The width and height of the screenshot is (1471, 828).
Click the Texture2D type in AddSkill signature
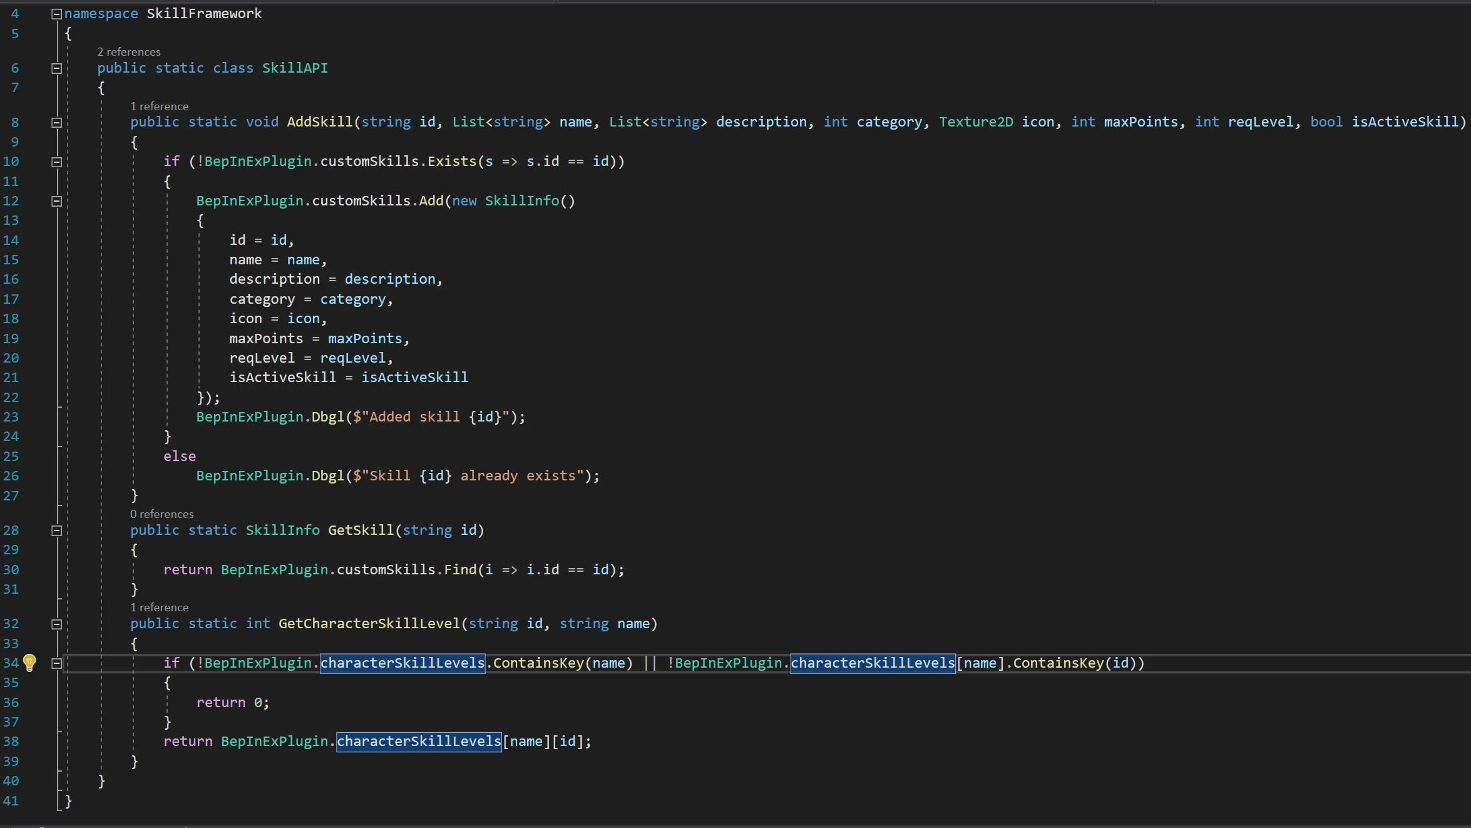click(976, 122)
